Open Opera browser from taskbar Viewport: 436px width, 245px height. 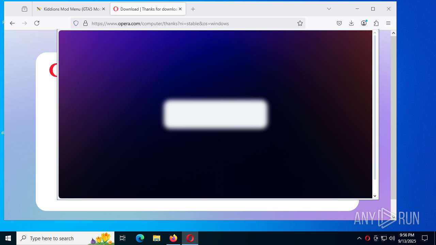tap(190, 238)
